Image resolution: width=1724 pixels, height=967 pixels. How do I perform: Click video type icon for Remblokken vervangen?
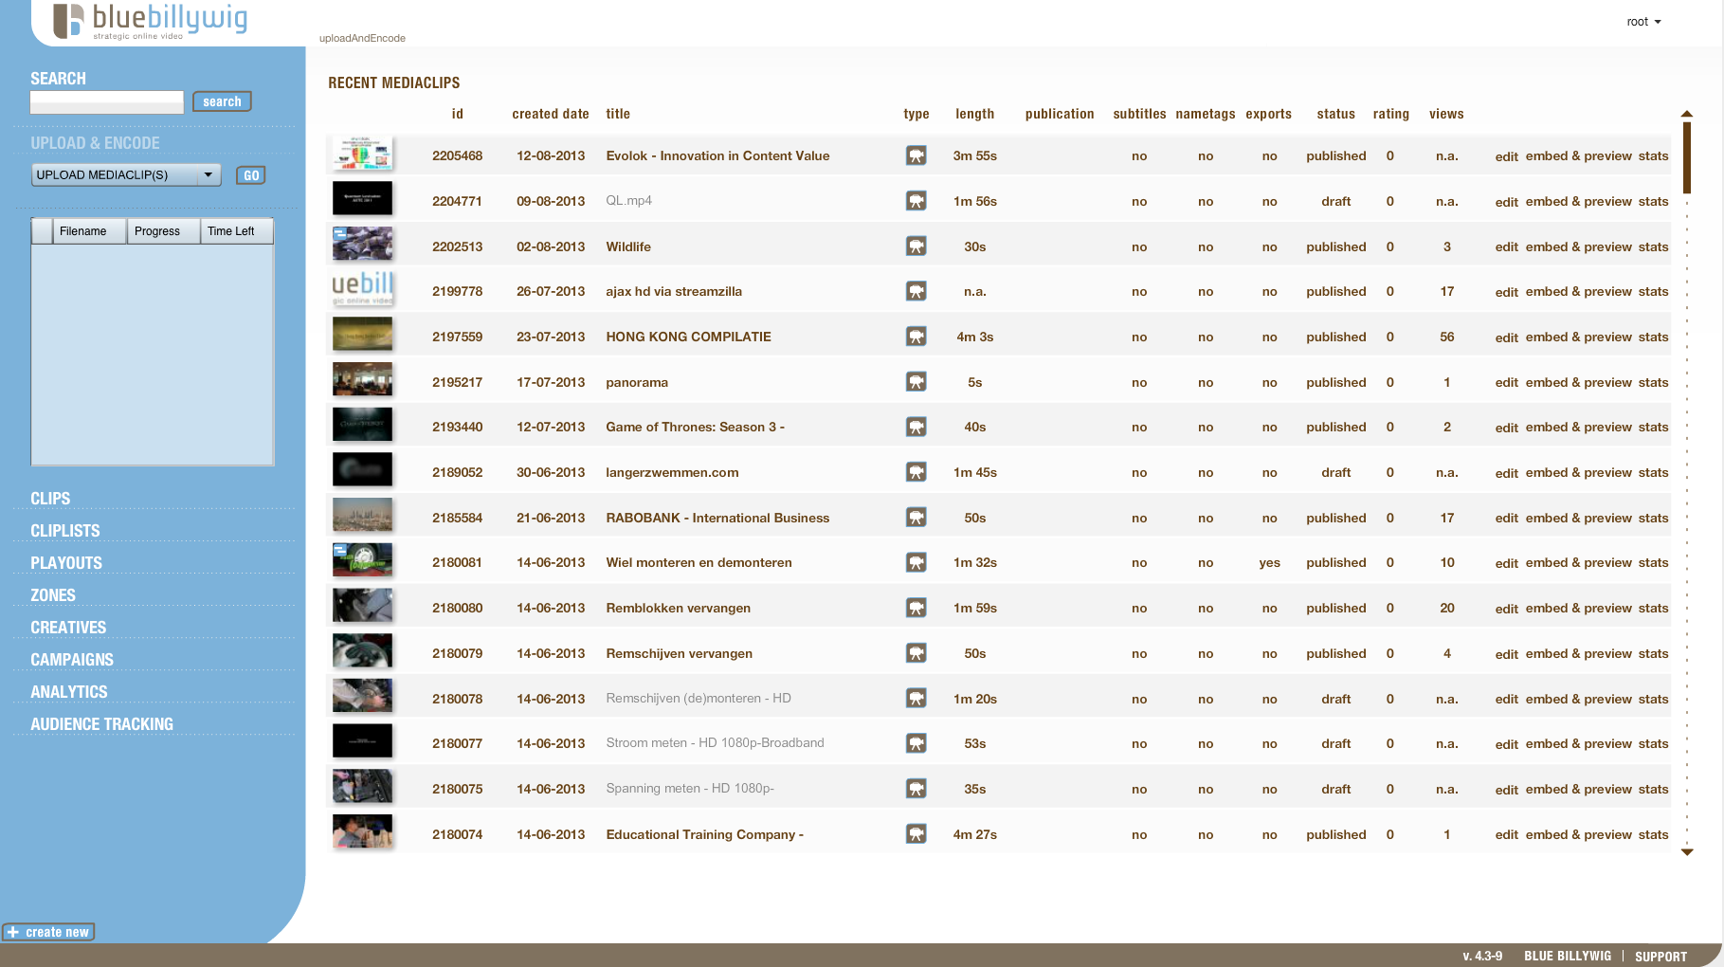pyautogui.click(x=916, y=608)
